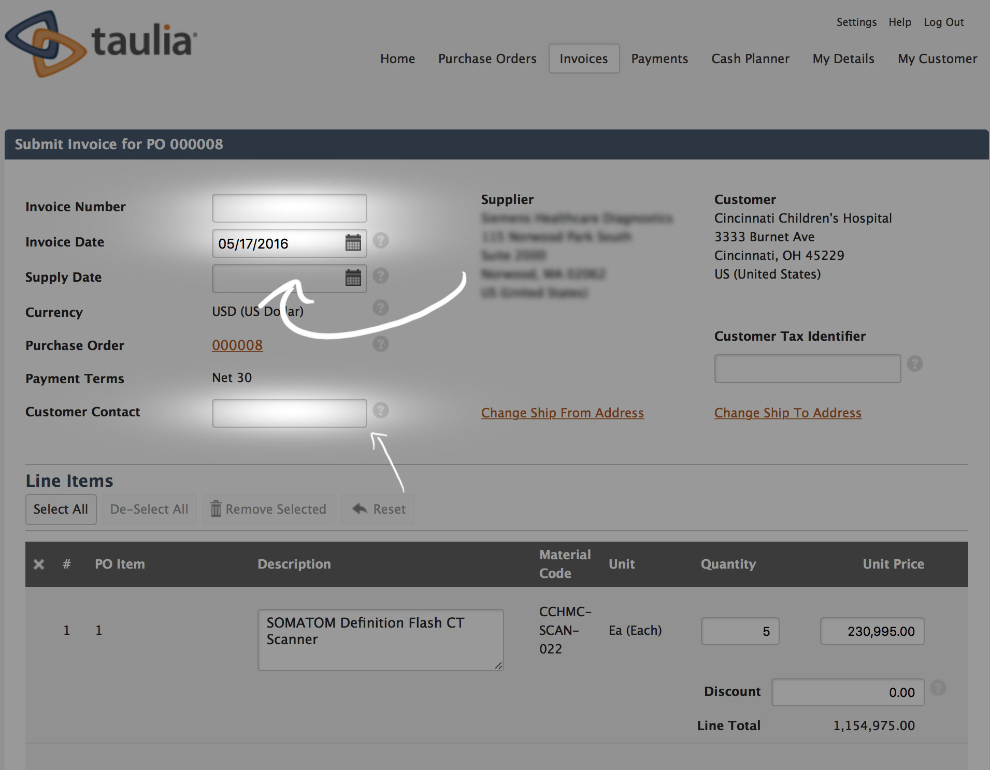
Task: Focus the Customer Tax Identifier field
Action: pyautogui.click(x=808, y=369)
